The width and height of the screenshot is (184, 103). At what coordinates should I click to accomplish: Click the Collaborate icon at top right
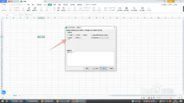click(169, 5)
